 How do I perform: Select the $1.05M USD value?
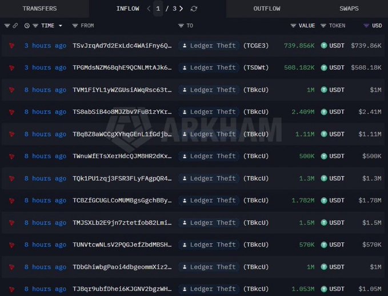[370, 289]
